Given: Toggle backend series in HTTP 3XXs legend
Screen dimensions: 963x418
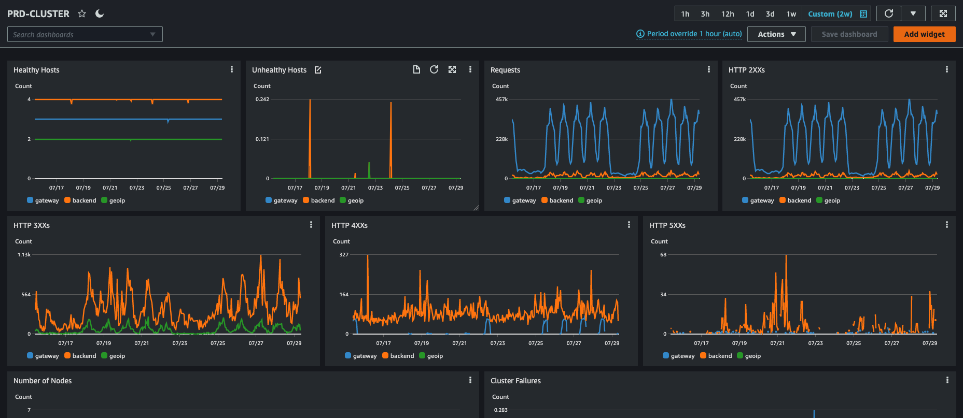Looking at the screenshot, I should tap(80, 356).
